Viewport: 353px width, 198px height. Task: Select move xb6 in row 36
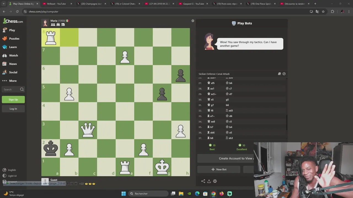(x=211, y=133)
